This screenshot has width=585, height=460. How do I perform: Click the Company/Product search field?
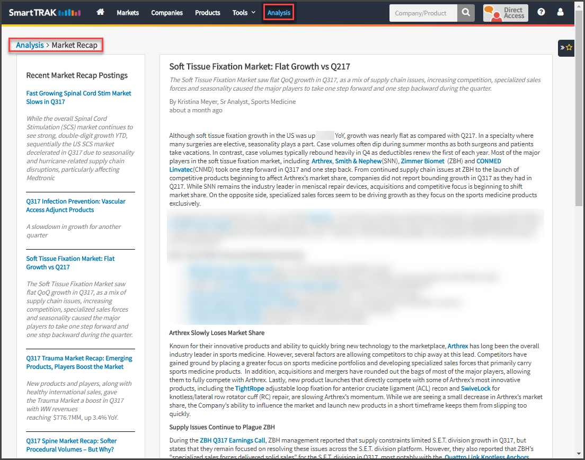[423, 13]
